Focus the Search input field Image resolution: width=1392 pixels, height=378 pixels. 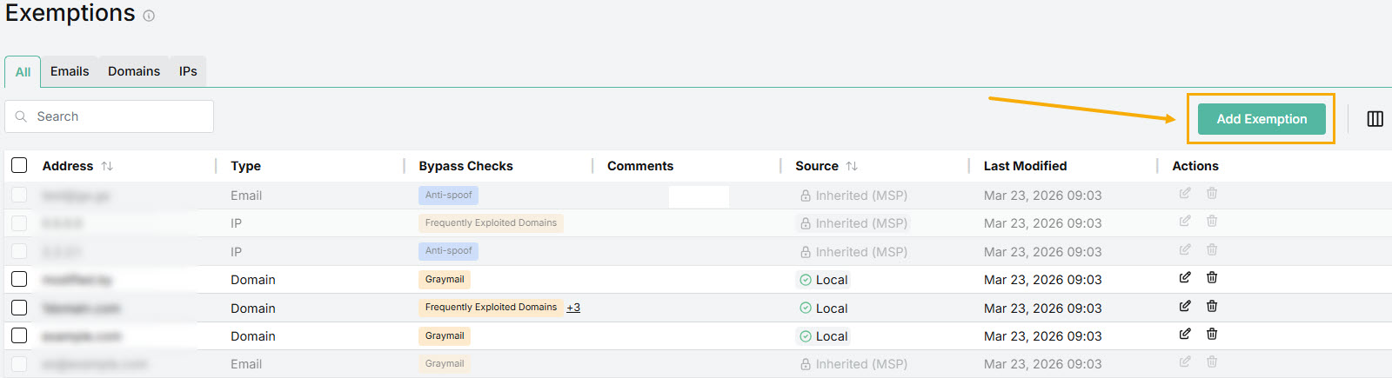[110, 116]
